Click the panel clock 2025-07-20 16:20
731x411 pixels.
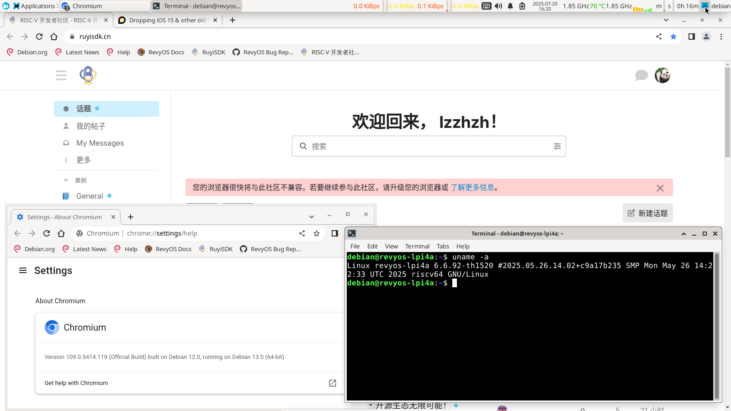click(x=545, y=6)
